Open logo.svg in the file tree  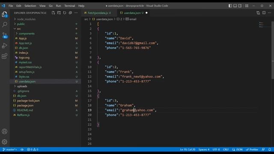coord(24,57)
